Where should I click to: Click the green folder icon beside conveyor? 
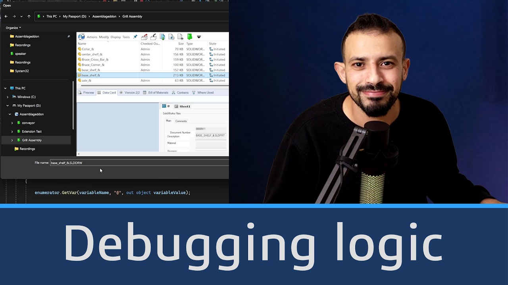click(19, 123)
